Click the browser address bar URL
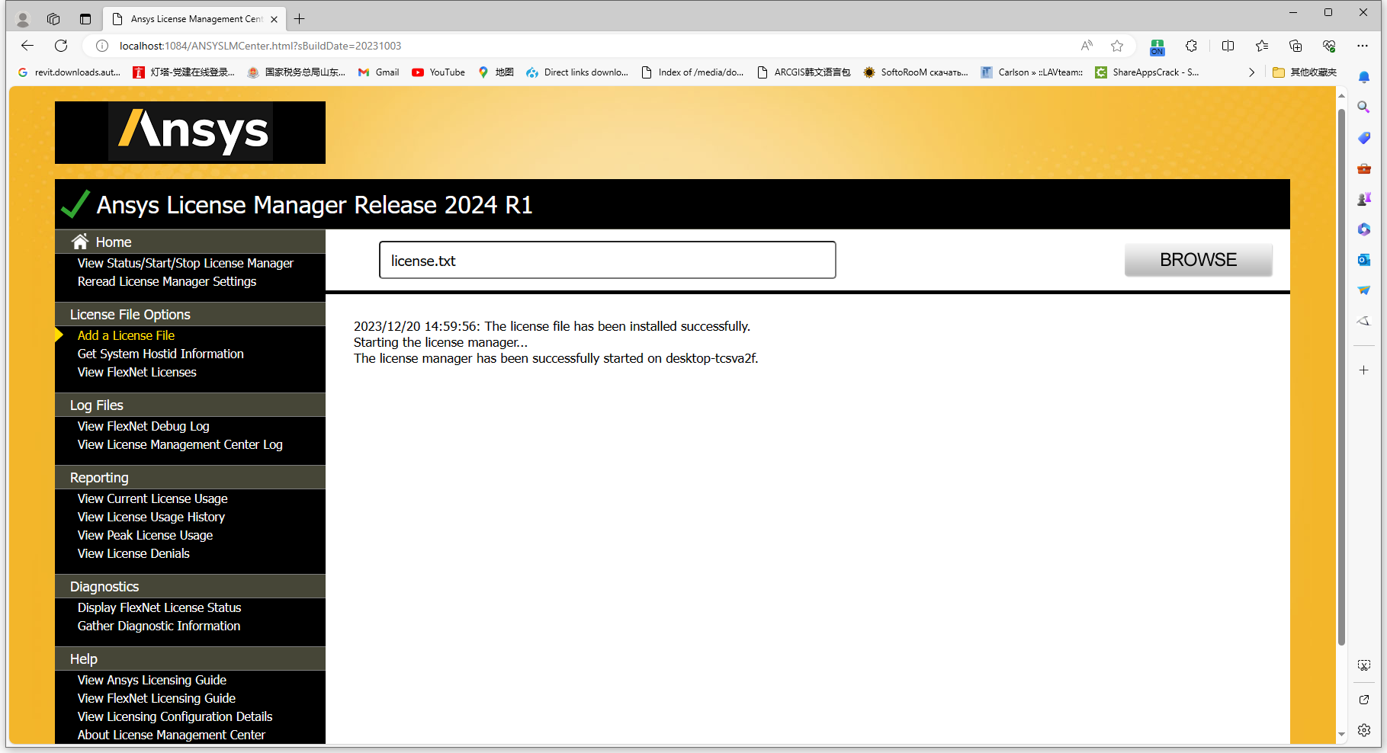Screen dimensions: 1387x753 260,46
